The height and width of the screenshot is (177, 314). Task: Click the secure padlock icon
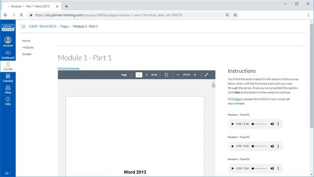31,15
